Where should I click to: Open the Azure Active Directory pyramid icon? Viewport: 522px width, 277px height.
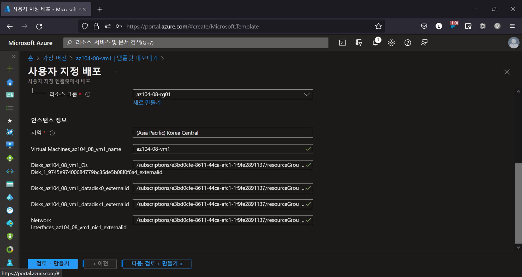[x=10, y=197]
